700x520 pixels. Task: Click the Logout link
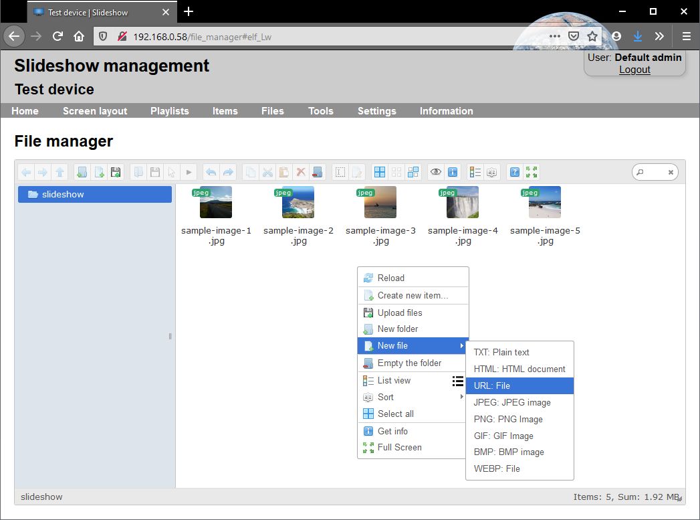pos(634,70)
